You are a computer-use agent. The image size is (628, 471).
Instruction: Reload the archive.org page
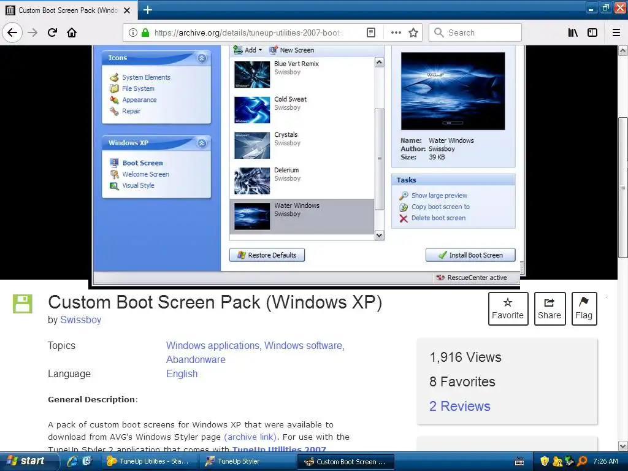pos(52,33)
